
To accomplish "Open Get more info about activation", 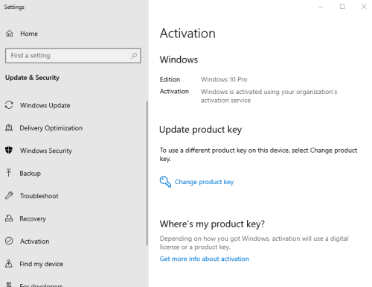I will [205, 259].
